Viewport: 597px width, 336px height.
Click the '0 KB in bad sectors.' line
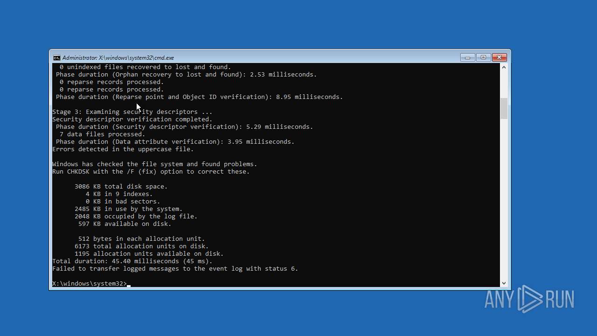(123, 202)
